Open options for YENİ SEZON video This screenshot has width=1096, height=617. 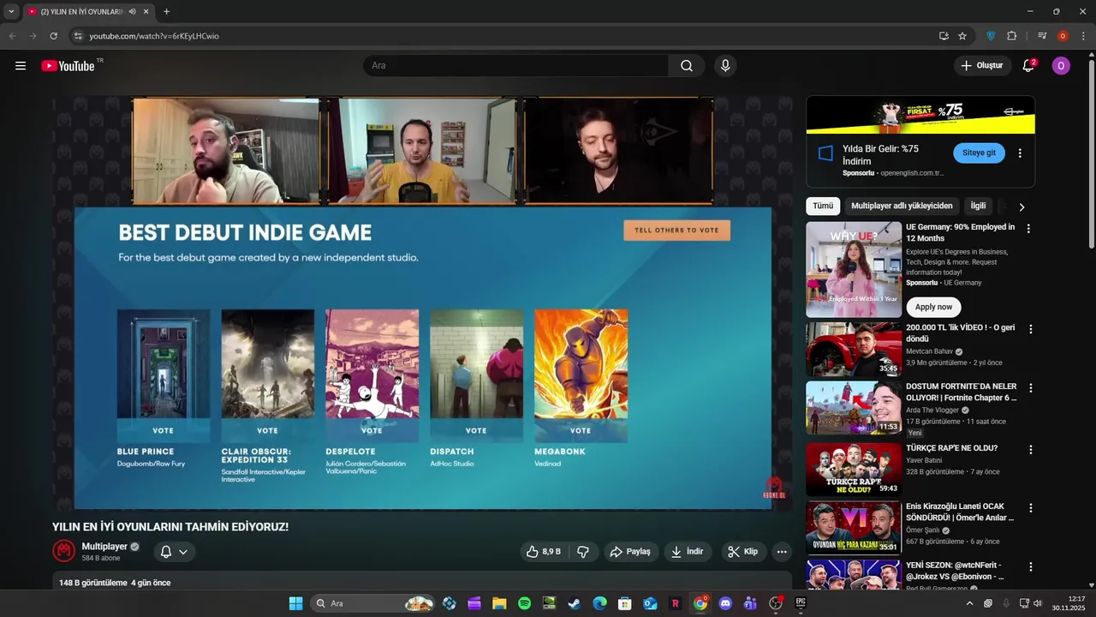point(1031,567)
